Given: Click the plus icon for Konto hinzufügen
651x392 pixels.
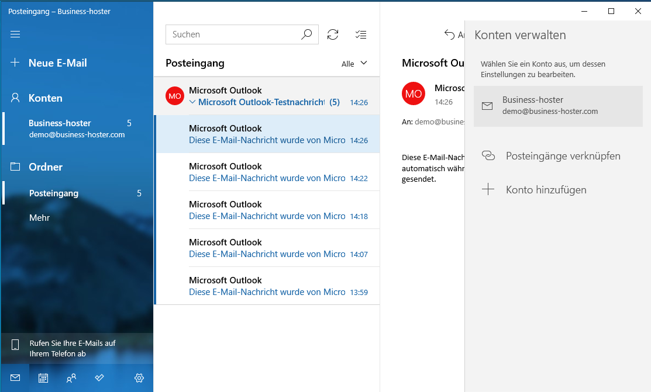Looking at the screenshot, I should 488,189.
